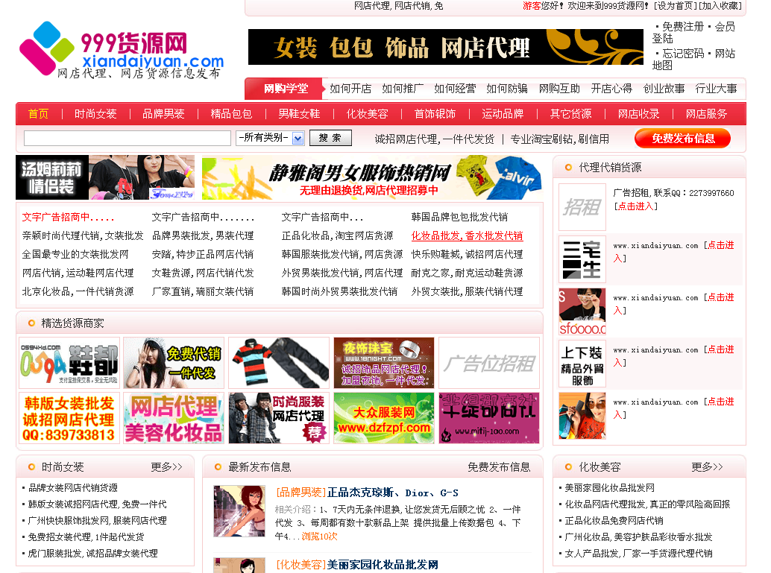Click the 正品杰克琼斯 listing thumbnail
771x573 pixels.
click(239, 511)
